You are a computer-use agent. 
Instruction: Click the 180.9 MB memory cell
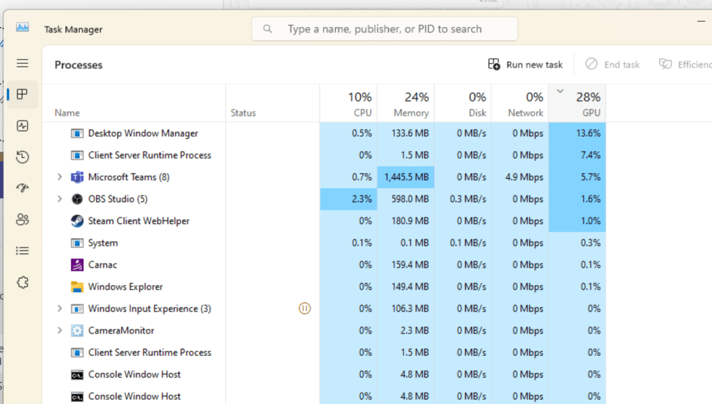pos(405,221)
